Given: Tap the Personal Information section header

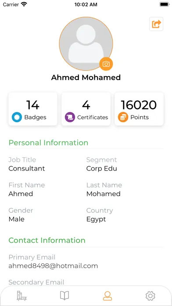Looking at the screenshot, I should [49, 142].
